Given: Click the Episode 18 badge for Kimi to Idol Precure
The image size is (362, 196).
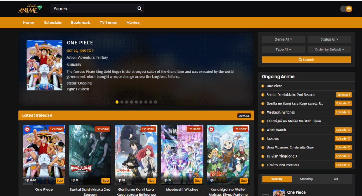Looking at the screenshot, I should tap(343, 165).
